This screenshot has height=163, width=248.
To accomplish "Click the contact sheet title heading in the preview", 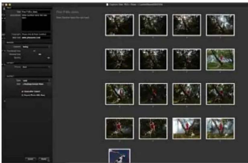I will pos(67,12).
